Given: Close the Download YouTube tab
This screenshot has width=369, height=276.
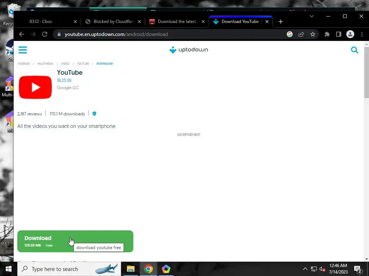Looking at the screenshot, I should click(267, 22).
